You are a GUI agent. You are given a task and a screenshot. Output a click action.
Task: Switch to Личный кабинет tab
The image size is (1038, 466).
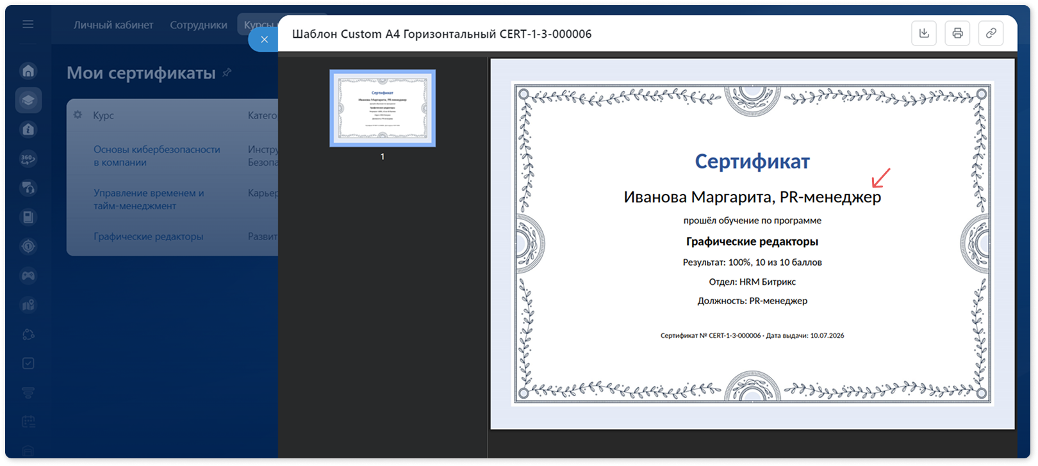click(113, 25)
